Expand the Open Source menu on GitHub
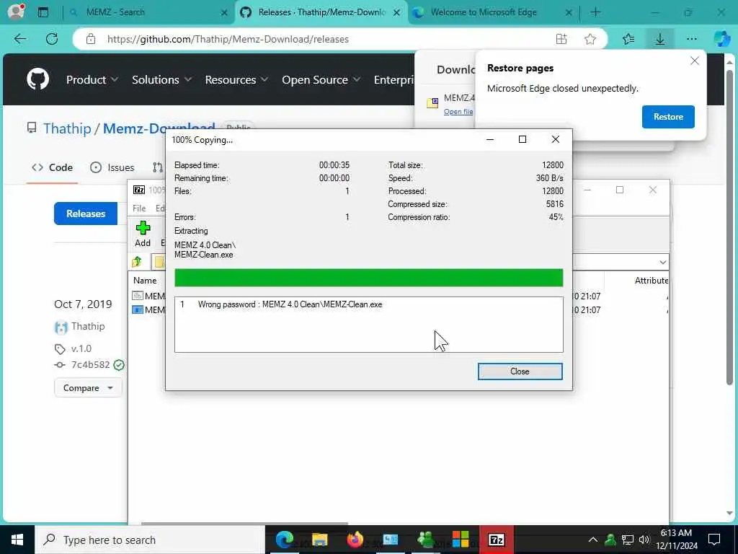This screenshot has height=554, width=738. coord(321,79)
